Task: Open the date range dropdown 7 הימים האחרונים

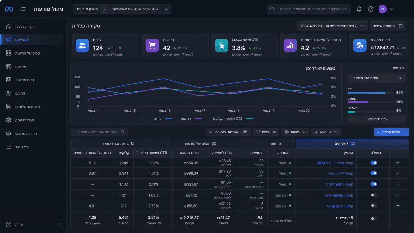Action: pos(332,26)
